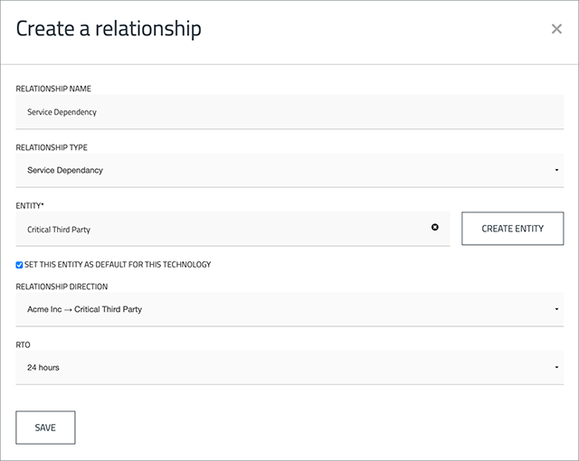Clear the Critical Third Party entity selection

point(434,227)
